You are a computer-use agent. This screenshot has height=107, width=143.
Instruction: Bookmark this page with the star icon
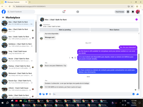pyautogui.click(x=132, y=6)
